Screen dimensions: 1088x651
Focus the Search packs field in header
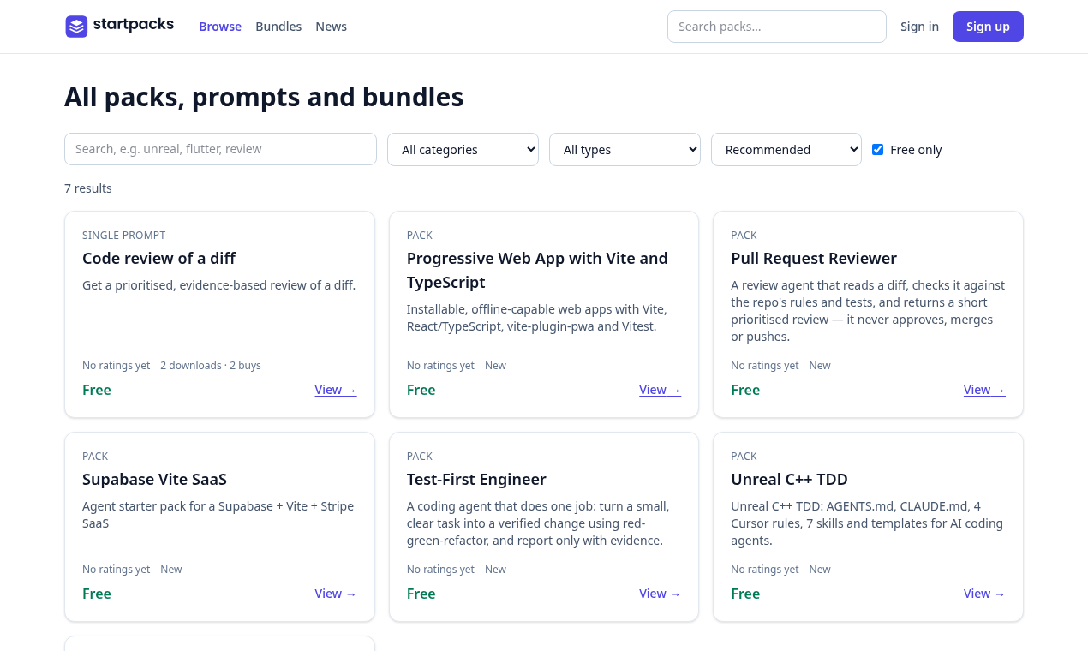(x=776, y=27)
